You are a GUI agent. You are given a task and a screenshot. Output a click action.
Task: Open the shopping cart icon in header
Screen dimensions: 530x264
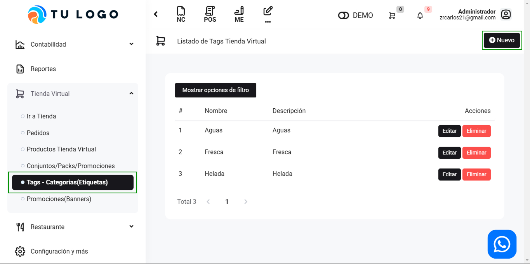click(x=392, y=16)
